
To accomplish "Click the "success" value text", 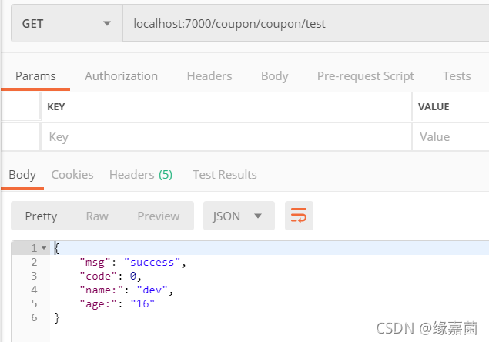I will [x=152, y=263].
